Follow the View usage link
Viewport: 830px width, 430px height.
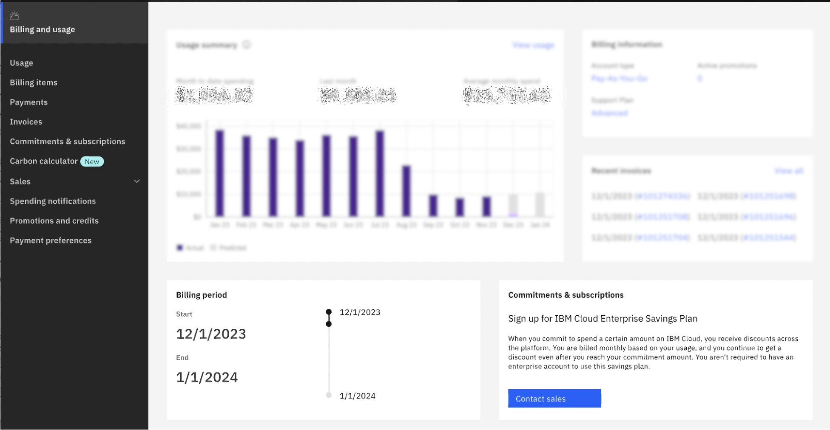point(533,45)
